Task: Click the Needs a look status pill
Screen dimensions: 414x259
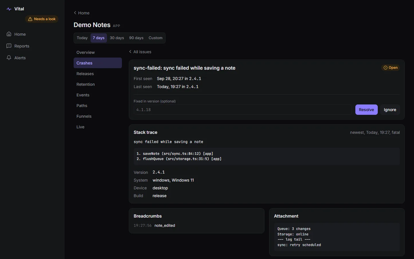Action: [x=42, y=19]
